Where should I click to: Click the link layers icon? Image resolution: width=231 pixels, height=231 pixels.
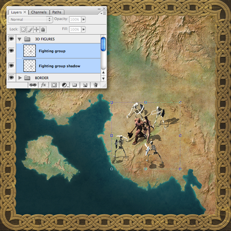coord(33,85)
